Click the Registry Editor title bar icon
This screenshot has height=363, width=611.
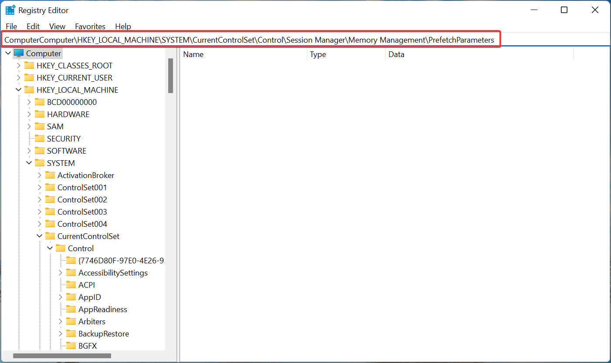(x=10, y=9)
